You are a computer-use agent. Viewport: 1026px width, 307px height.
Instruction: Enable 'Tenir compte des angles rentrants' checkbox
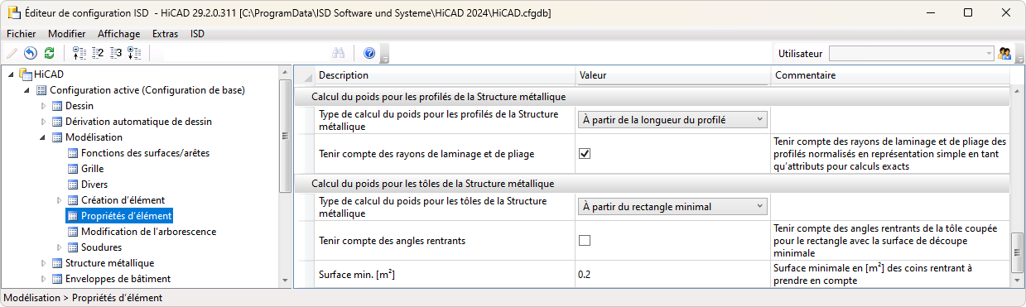585,240
